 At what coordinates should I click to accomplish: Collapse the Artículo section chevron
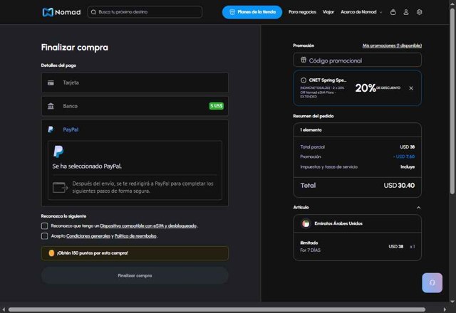coord(418,207)
